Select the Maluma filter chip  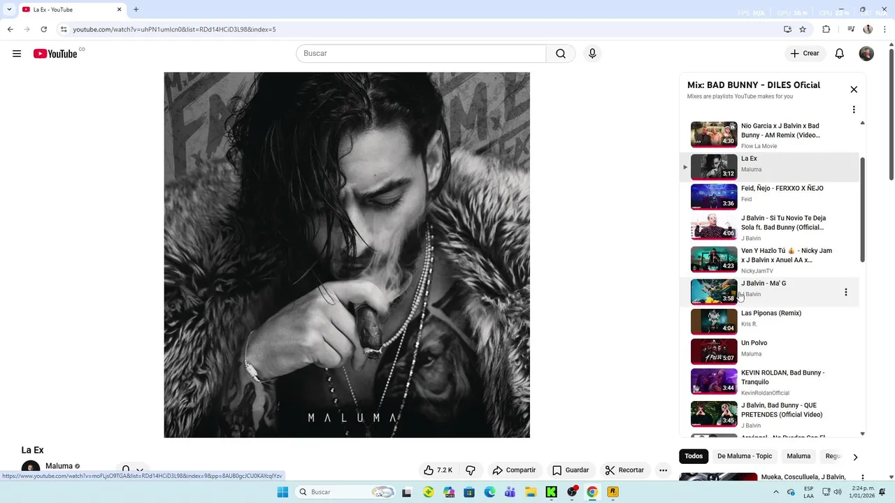tap(799, 456)
